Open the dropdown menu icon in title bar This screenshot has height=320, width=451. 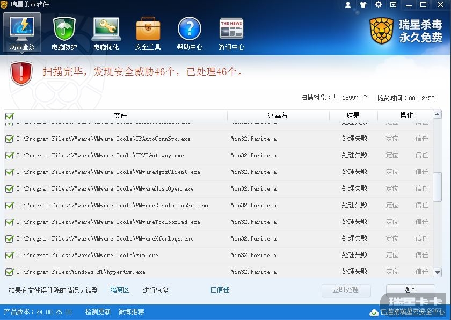[x=393, y=4]
